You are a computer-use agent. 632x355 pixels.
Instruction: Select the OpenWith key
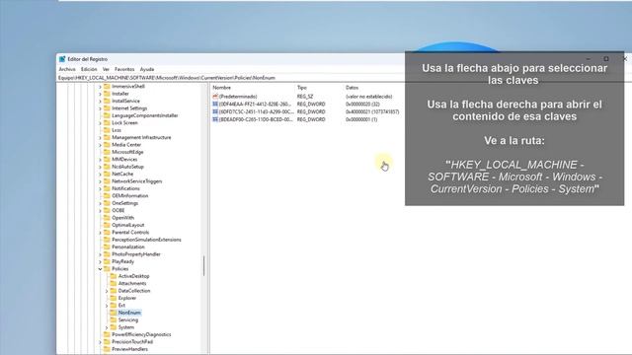pyautogui.click(x=122, y=218)
